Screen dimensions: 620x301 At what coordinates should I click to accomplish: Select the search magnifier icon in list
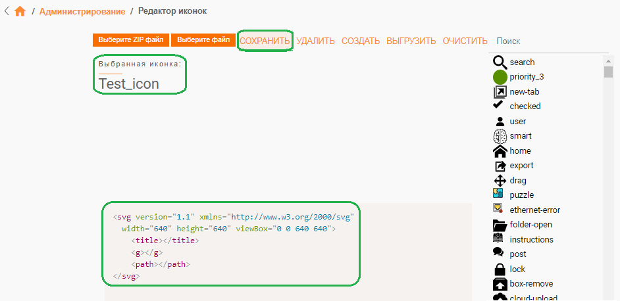[500, 62]
